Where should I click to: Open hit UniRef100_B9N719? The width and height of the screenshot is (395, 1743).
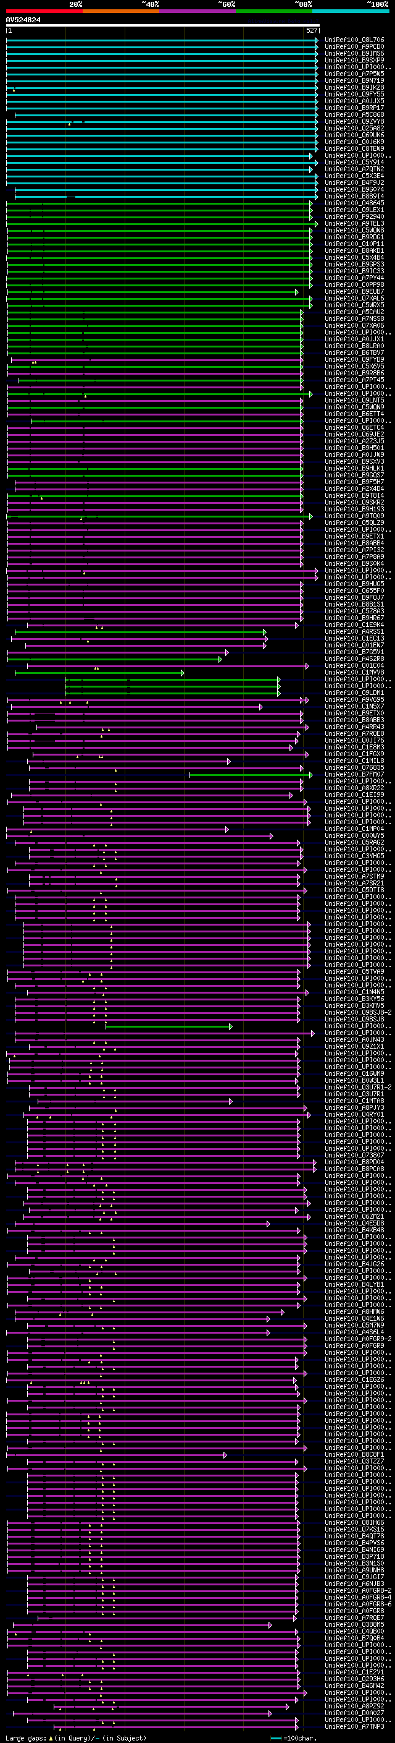354,80
